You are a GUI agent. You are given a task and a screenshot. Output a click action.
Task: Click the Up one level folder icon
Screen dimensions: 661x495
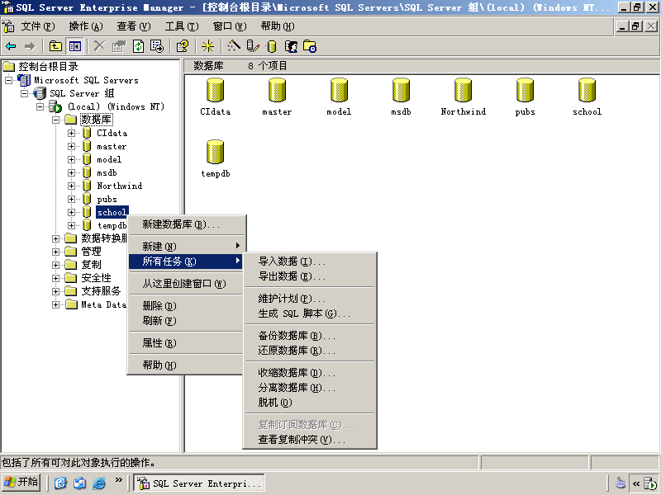pyautogui.click(x=55, y=46)
